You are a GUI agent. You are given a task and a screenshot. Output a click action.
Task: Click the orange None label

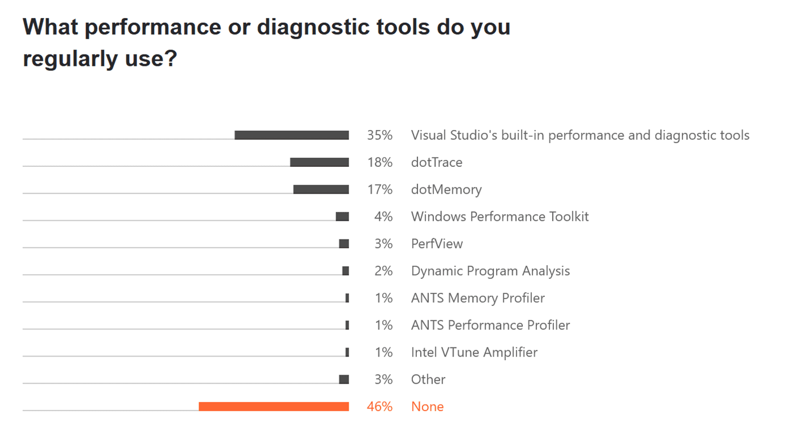coord(427,406)
